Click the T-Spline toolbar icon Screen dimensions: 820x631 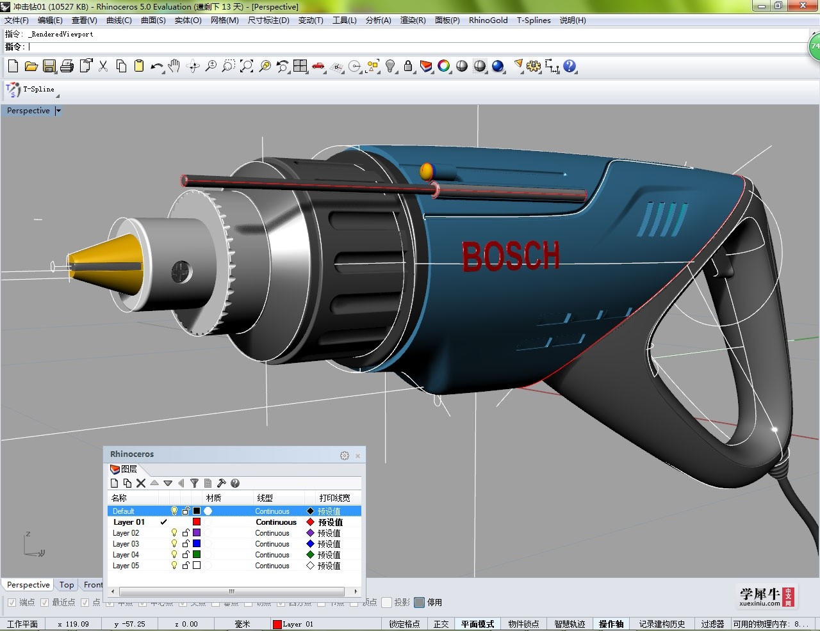coord(13,90)
